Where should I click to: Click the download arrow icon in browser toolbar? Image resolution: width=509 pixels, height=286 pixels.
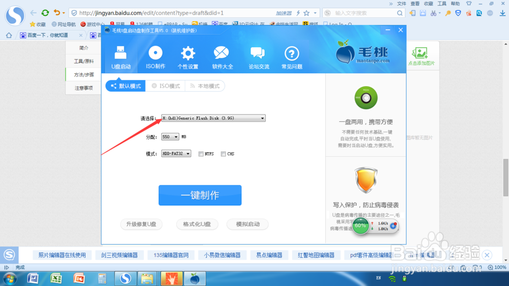click(502, 13)
